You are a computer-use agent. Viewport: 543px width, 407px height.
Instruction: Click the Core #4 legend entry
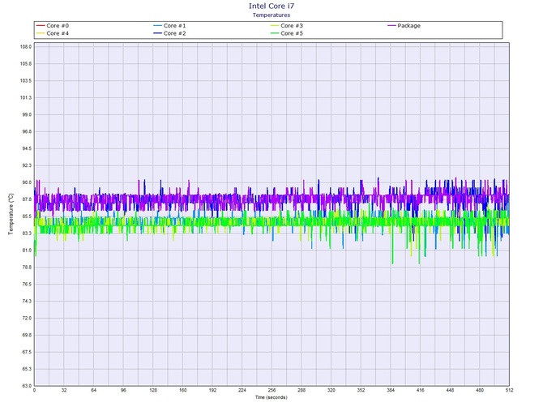53,33
